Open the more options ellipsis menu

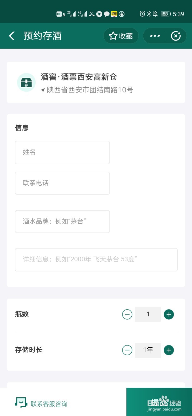(x=155, y=36)
